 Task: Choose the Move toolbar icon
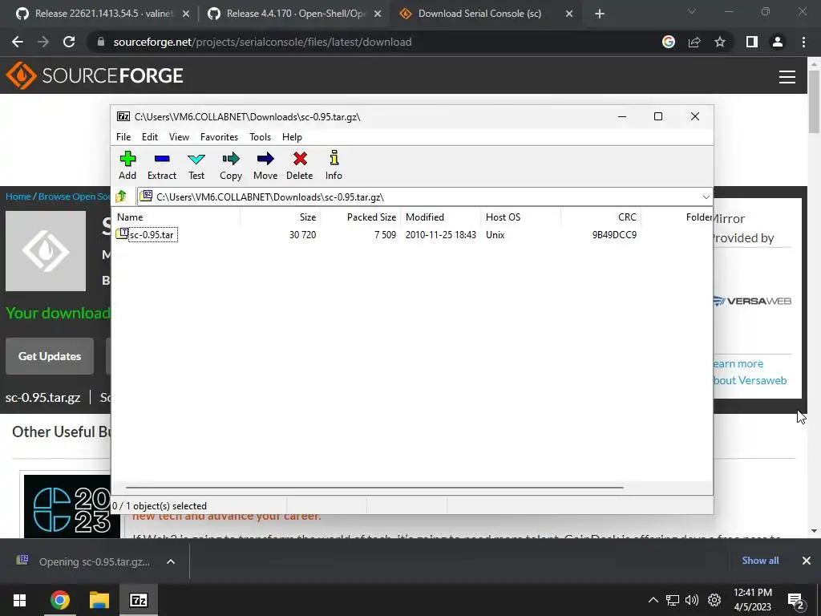click(x=265, y=165)
